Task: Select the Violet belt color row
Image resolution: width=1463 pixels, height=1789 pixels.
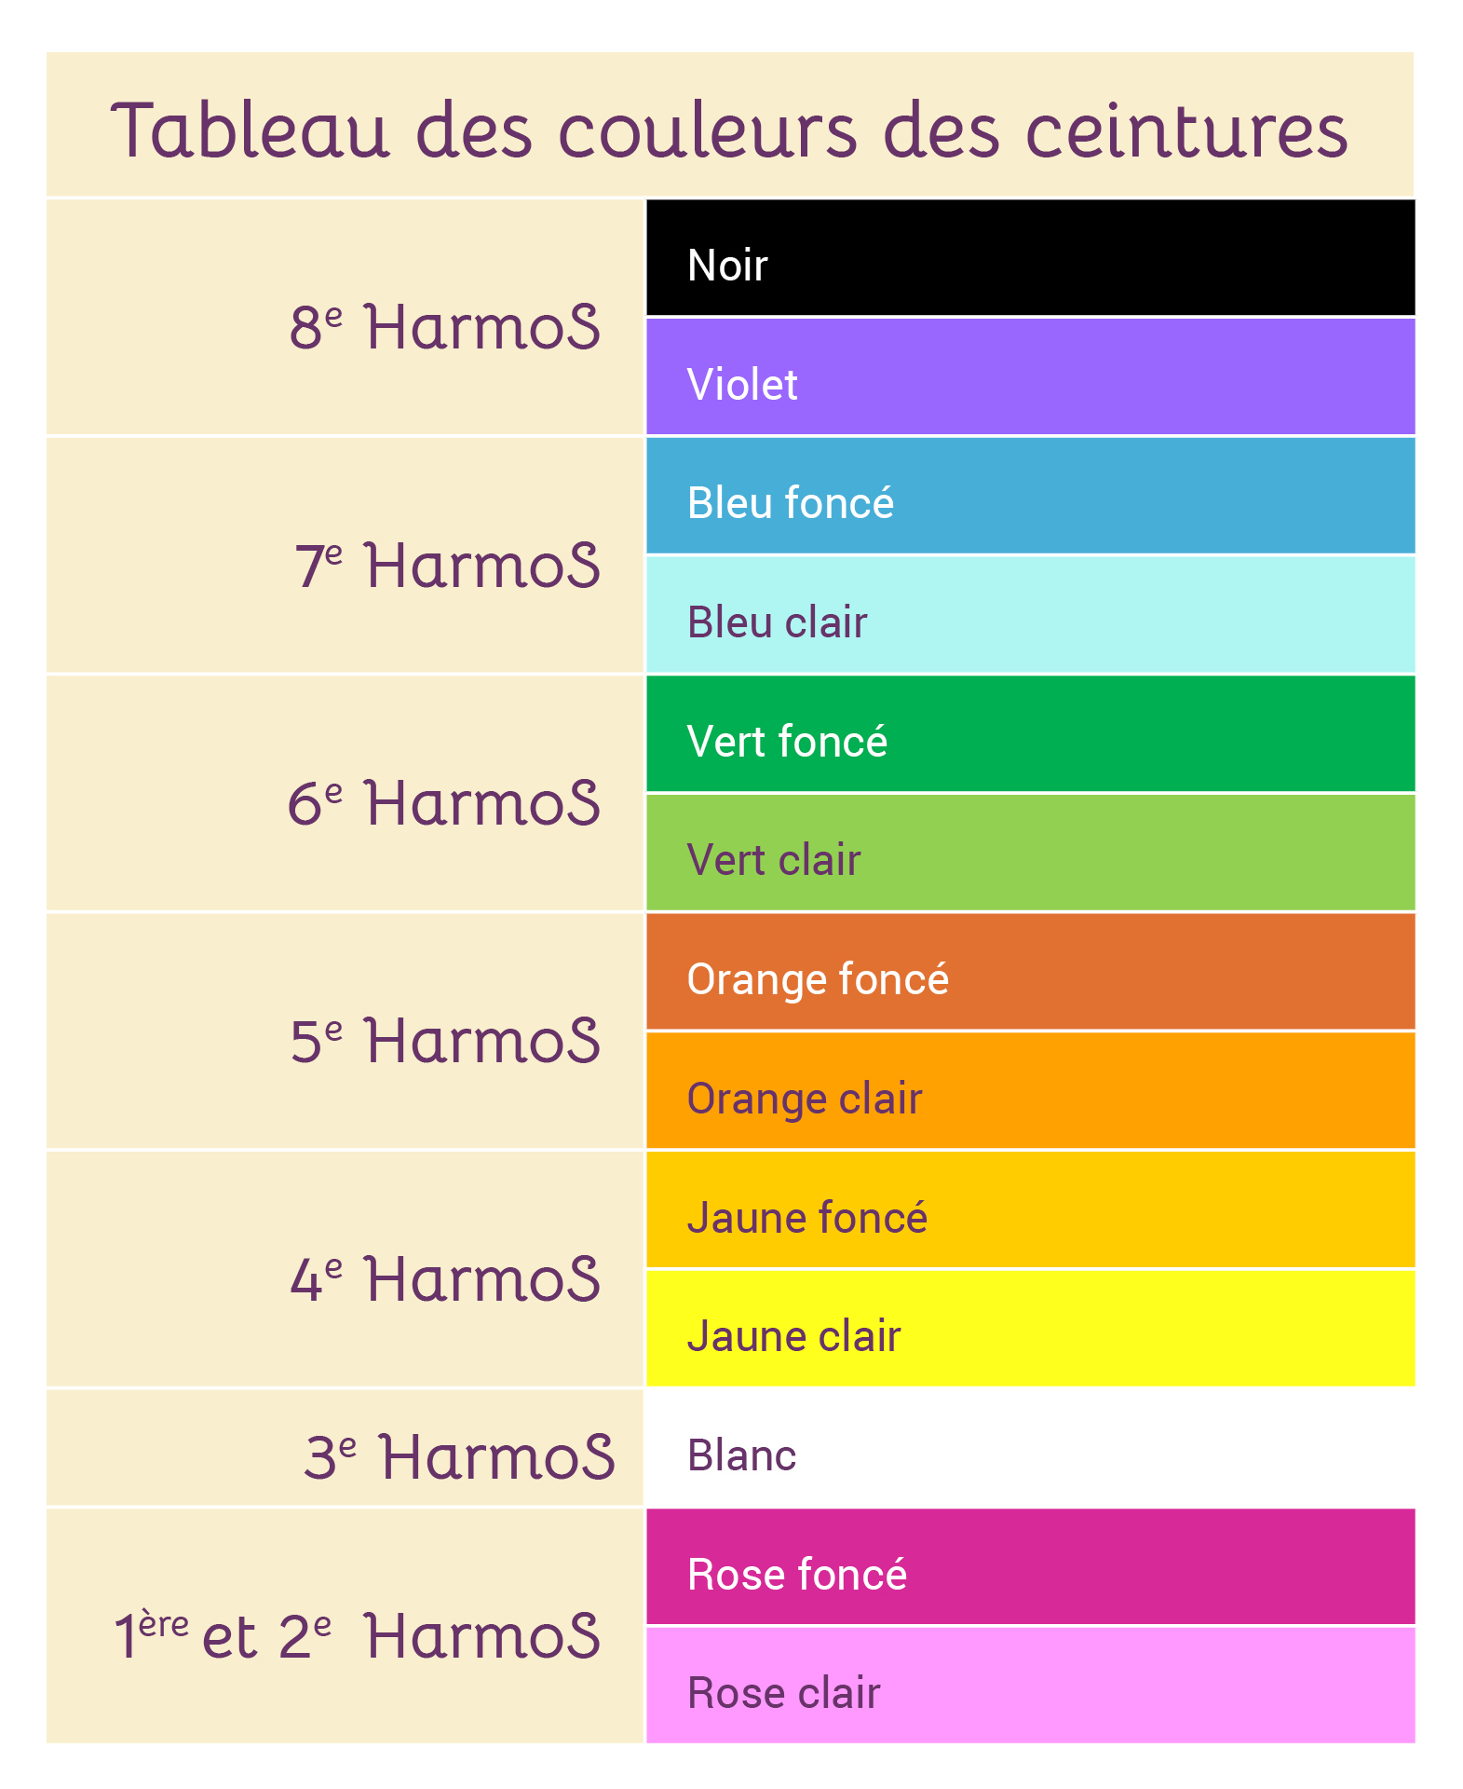Action: (1030, 377)
